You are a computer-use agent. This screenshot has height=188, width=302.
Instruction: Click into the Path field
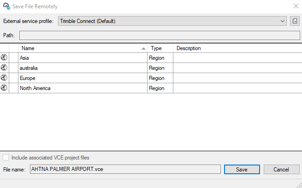160,35
